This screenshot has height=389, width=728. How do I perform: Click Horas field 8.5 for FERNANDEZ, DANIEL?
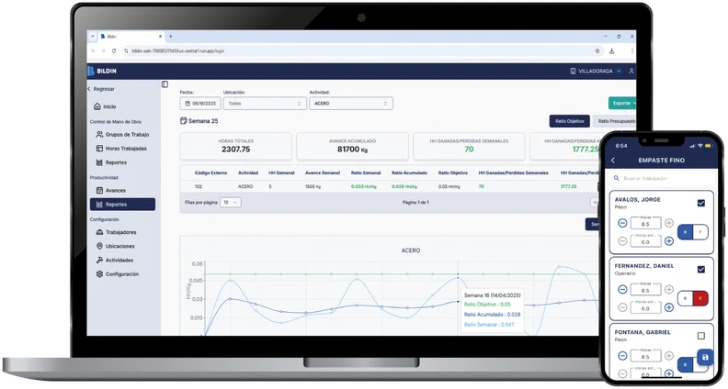point(645,290)
